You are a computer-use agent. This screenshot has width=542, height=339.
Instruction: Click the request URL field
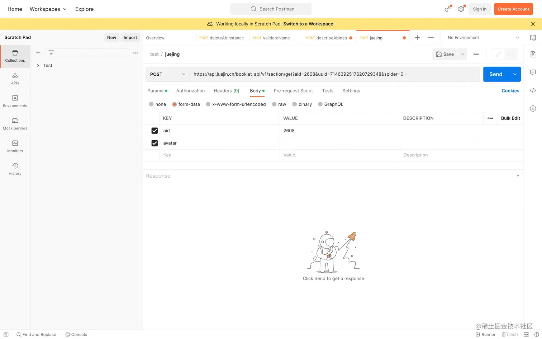click(x=335, y=74)
